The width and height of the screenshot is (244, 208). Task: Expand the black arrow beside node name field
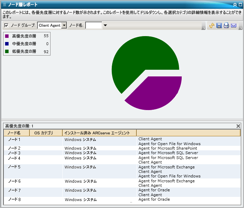coord(105,25)
